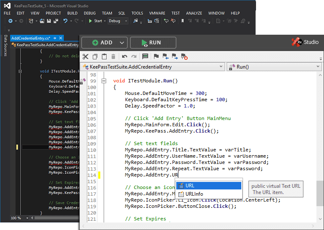Open the WINDOW menu

(216, 13)
